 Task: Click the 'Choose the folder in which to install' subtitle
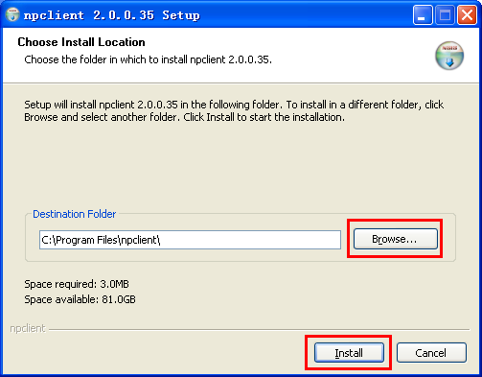pos(148,59)
